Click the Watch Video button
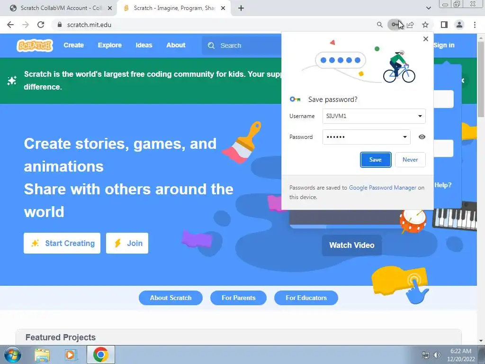The image size is (485, 364). tap(352, 245)
